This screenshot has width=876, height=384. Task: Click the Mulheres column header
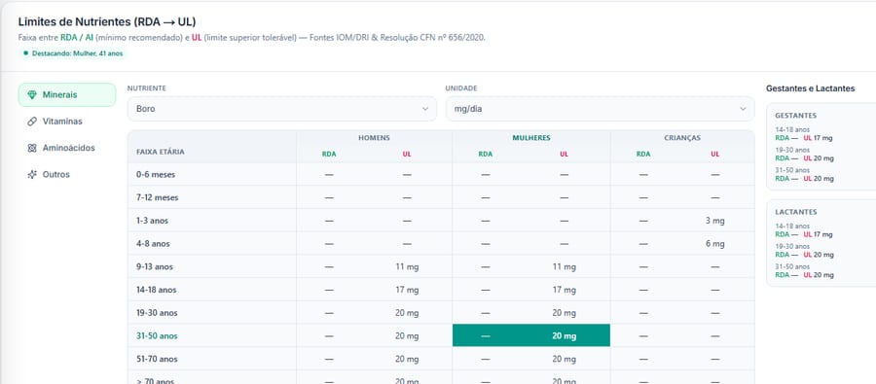[x=531, y=137]
